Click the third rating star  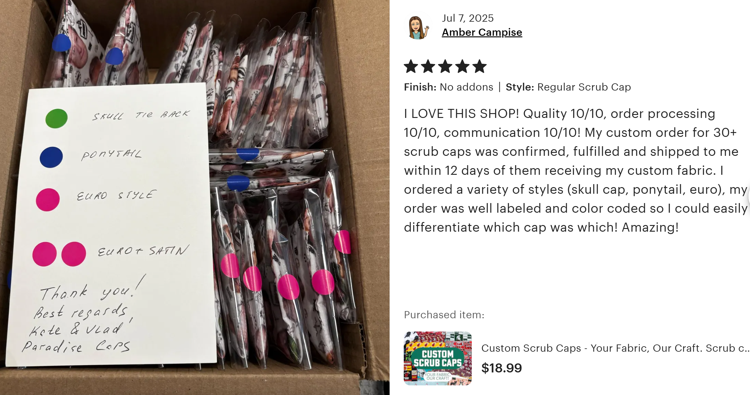tap(445, 66)
